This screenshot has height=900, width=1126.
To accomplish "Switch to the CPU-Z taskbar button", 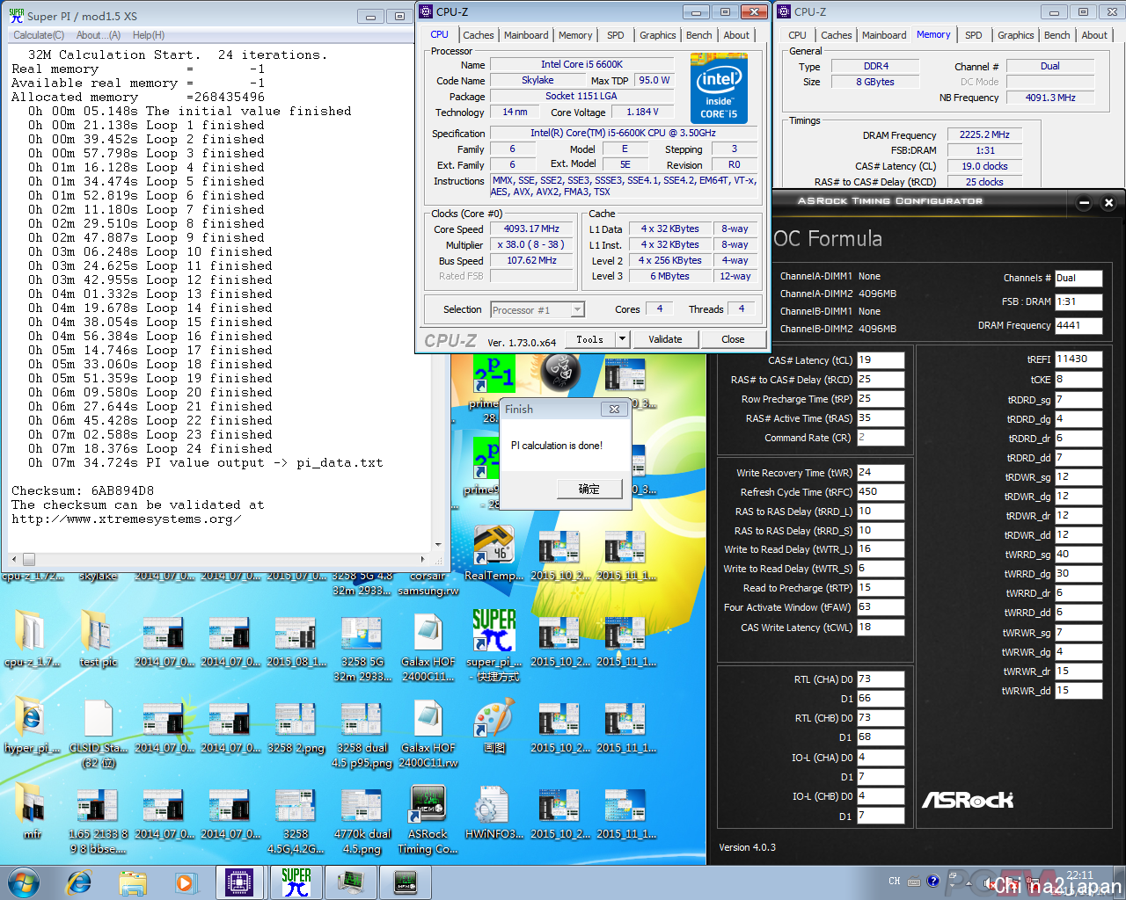I will tap(240, 882).
